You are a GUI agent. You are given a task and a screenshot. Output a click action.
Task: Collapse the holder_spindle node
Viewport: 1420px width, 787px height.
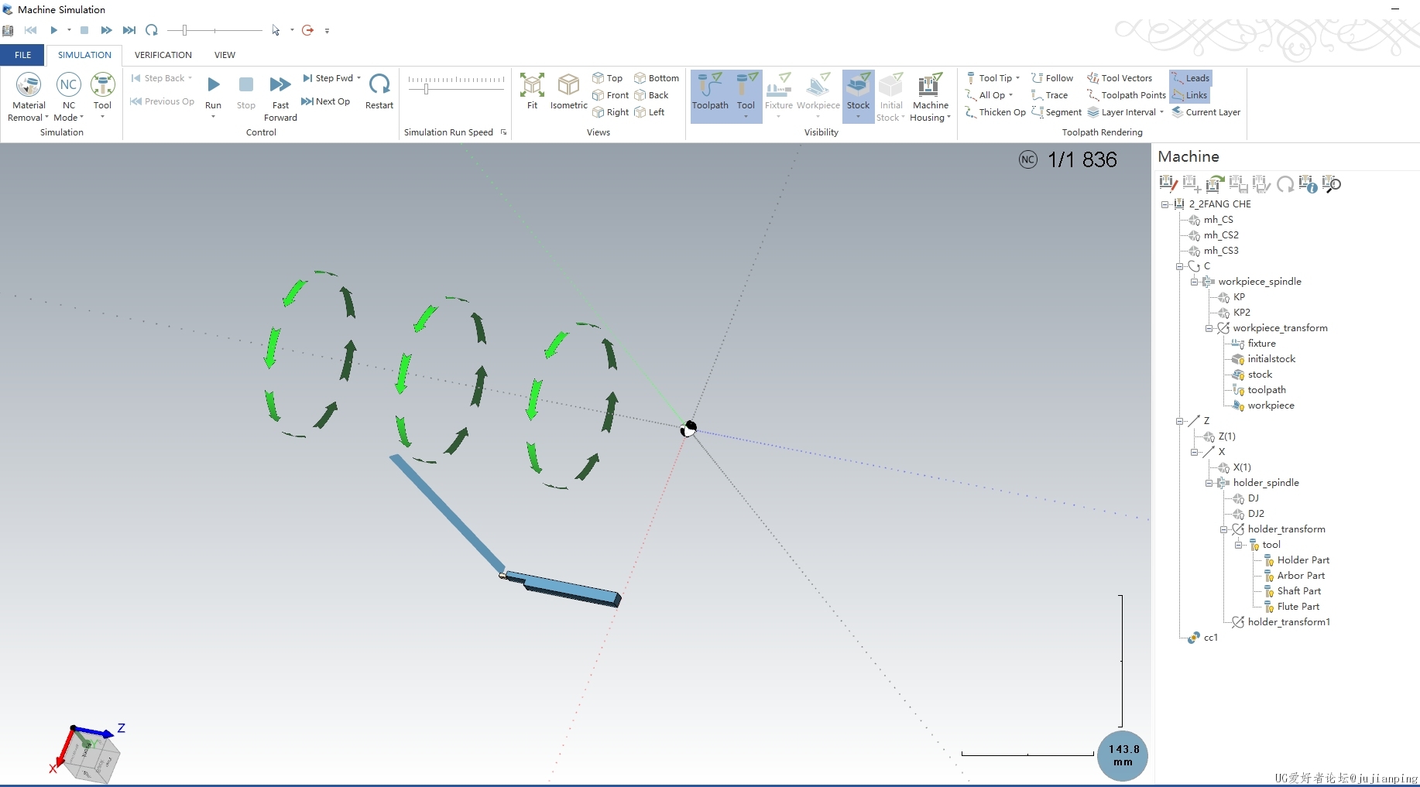(1209, 483)
